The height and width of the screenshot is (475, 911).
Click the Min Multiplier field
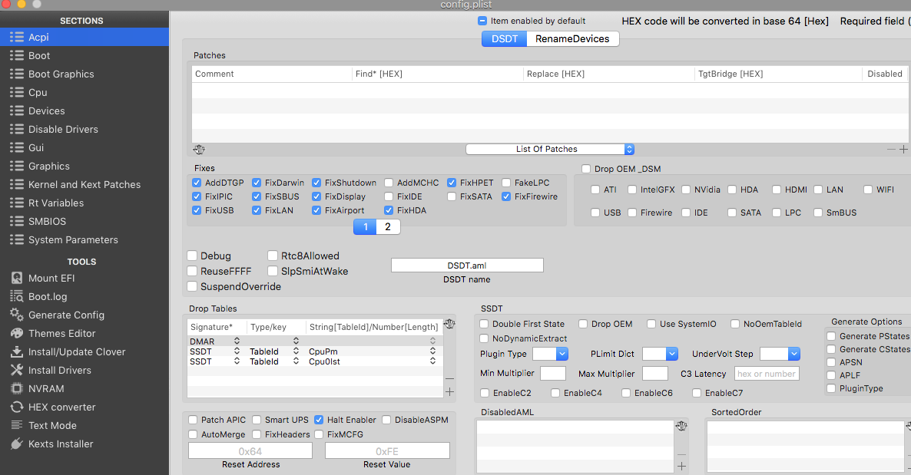[553, 374]
